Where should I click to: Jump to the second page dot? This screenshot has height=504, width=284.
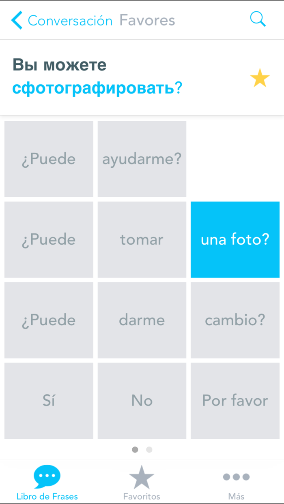tap(149, 449)
